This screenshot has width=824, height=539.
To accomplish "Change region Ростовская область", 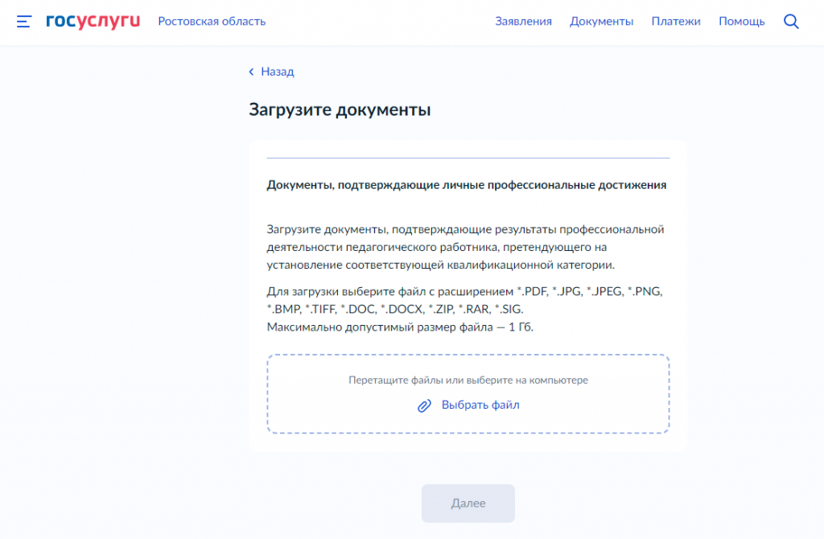I will 212,22.
